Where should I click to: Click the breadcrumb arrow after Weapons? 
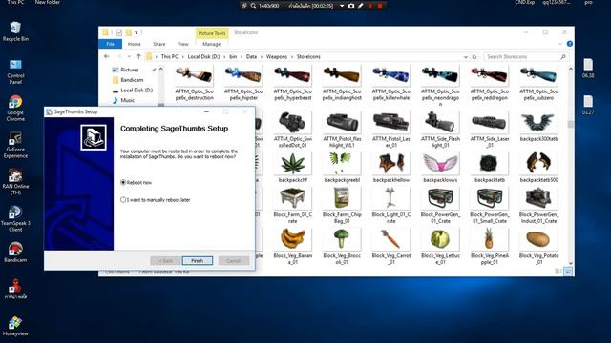(x=292, y=57)
